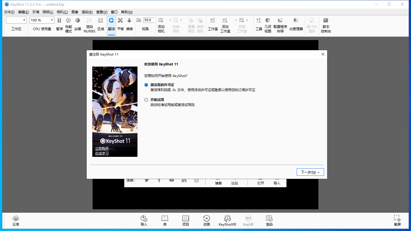Open the 文件(F) menu
Image resolution: width=411 pixels, height=231 pixels.
point(9,12)
